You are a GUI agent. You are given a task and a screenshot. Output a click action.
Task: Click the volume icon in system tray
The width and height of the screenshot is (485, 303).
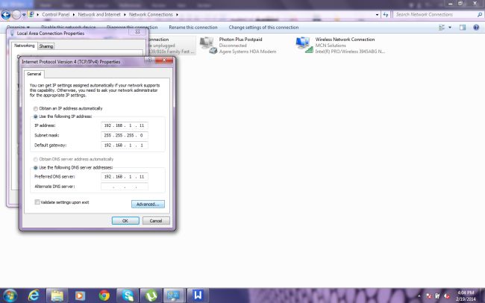coord(447,296)
